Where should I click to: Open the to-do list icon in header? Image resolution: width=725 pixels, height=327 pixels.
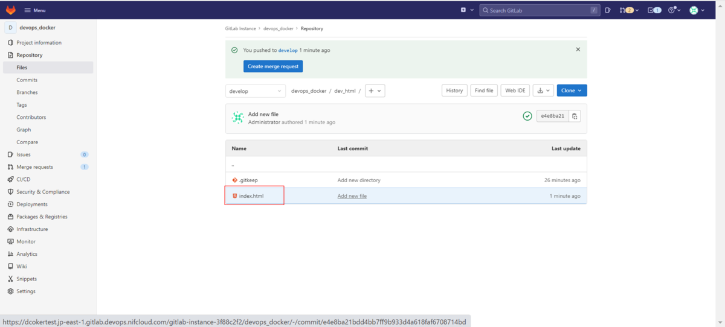(654, 10)
